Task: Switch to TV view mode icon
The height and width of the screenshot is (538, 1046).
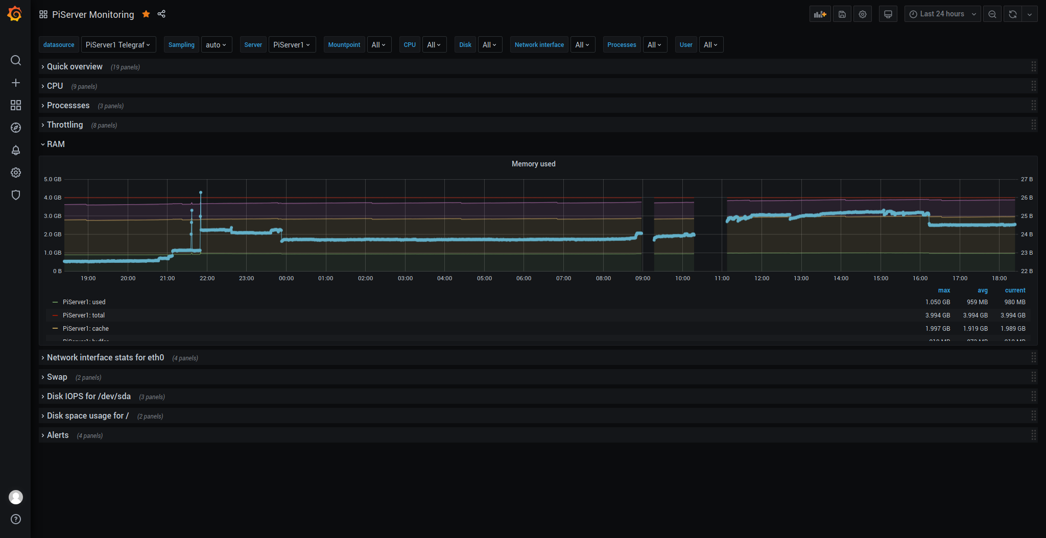Action: point(888,14)
